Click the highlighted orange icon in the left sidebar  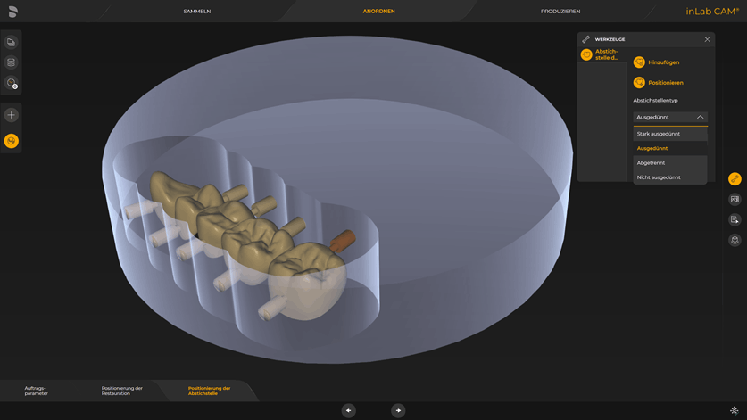coord(12,141)
